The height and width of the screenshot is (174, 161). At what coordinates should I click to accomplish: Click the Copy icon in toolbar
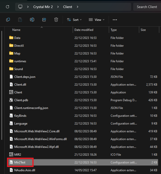pos(8,20)
